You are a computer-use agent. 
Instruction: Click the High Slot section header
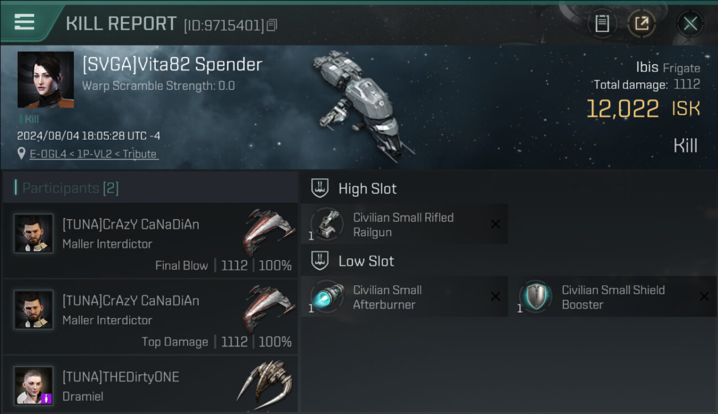pyautogui.click(x=367, y=189)
